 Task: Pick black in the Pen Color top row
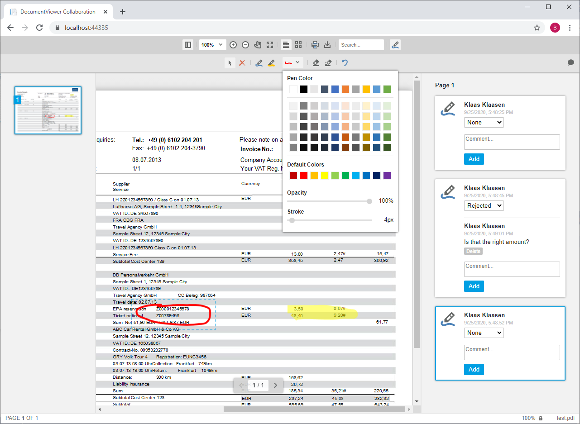(304, 89)
